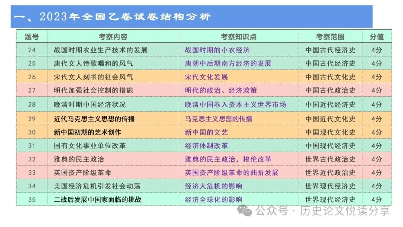The height and width of the screenshot is (227, 403).
Task: Select question number 27 cell
Action: [x=32, y=90]
